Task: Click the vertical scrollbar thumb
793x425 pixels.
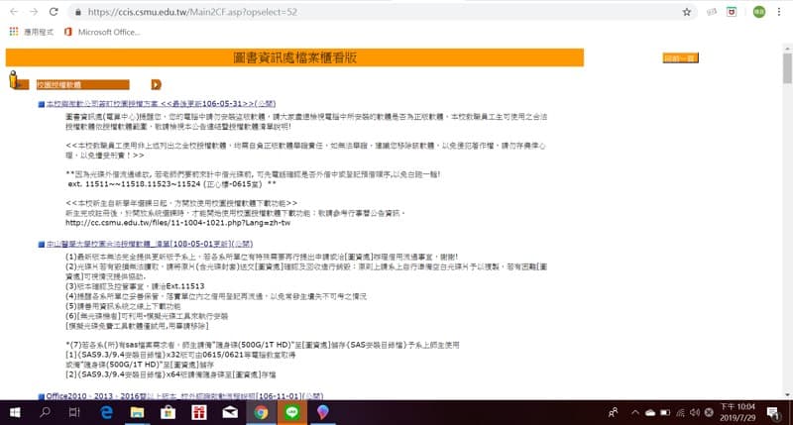Action: pos(787,67)
